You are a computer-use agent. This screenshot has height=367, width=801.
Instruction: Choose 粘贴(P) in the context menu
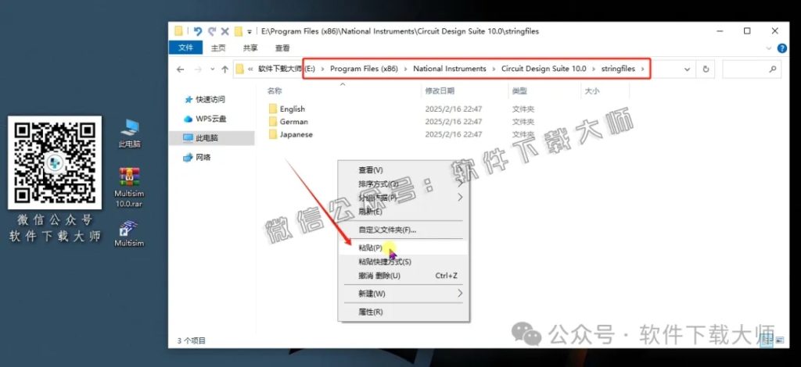click(x=404, y=248)
